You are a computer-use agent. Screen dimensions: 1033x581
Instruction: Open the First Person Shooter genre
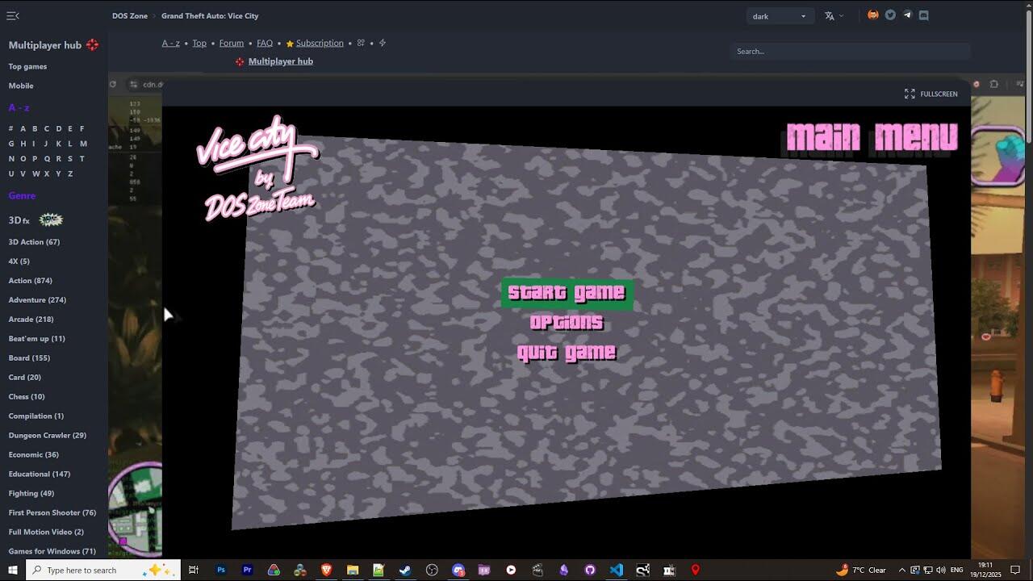tap(52, 513)
